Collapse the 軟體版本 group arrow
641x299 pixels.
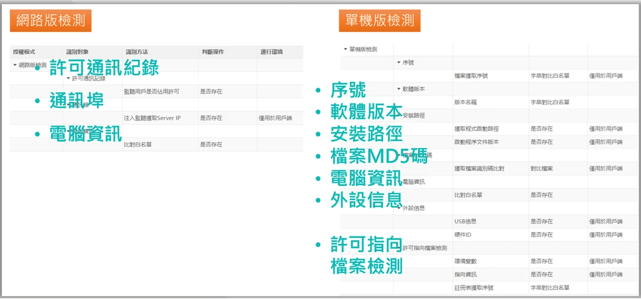coord(398,89)
